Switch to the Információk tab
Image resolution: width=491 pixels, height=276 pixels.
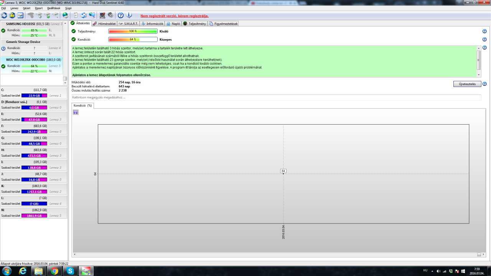pos(152,24)
